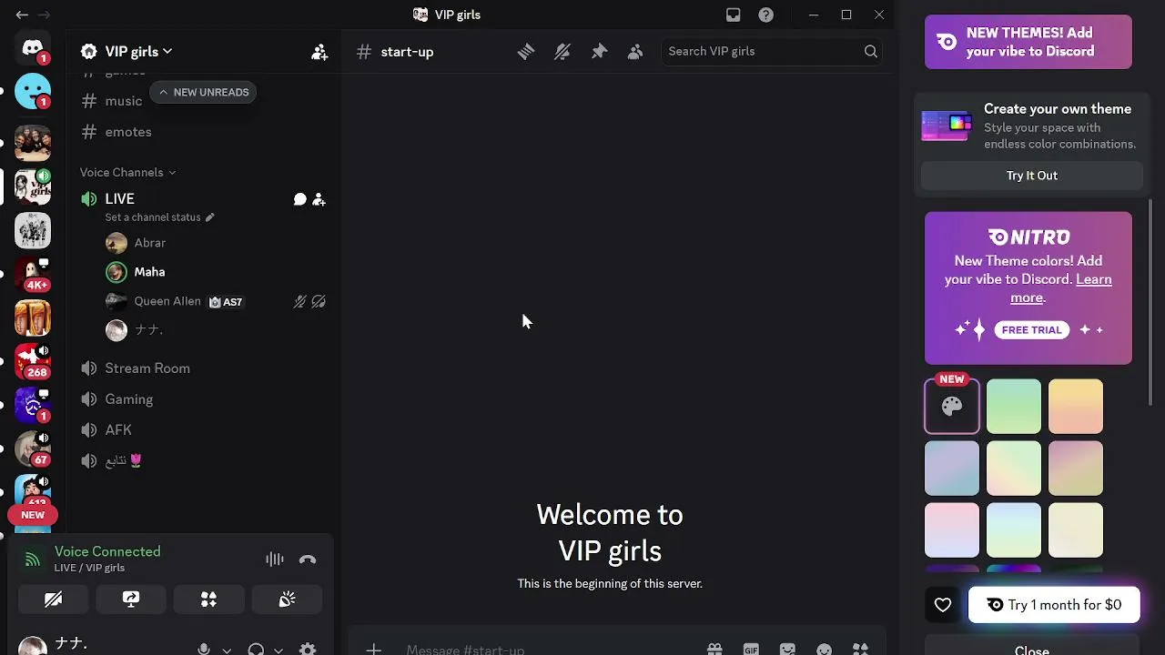This screenshot has height=655, width=1165.
Task: Click Try 1 month for $0
Action: point(1054,605)
